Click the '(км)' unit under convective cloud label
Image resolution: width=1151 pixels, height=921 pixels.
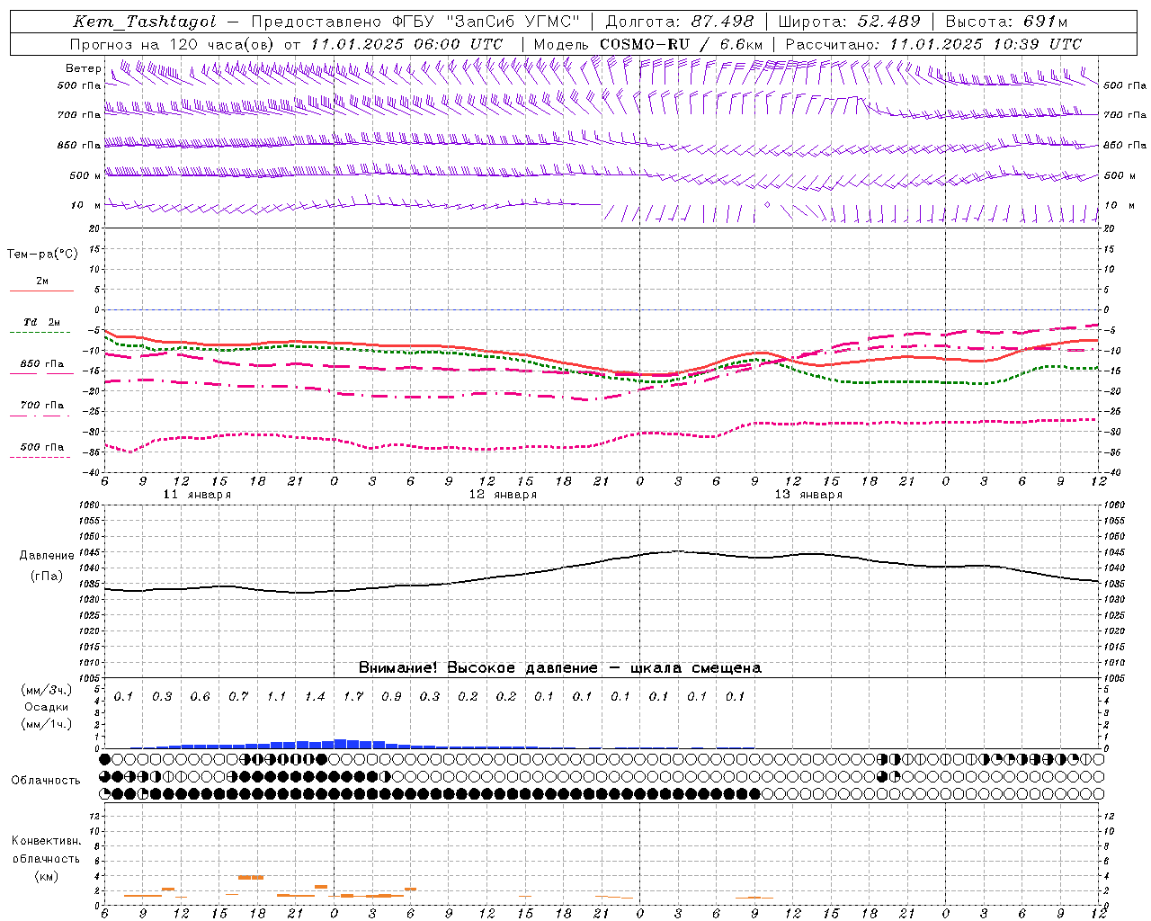(x=46, y=876)
